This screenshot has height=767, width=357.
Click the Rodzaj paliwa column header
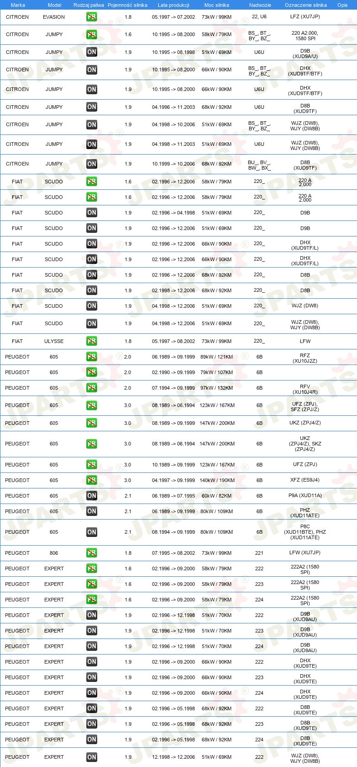click(89, 5)
